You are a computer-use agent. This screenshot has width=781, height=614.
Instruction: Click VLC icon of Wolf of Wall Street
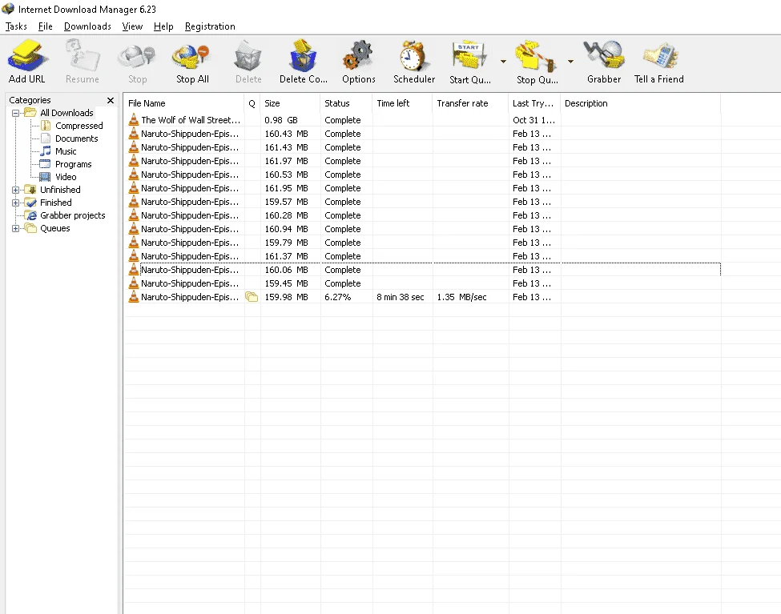pyautogui.click(x=133, y=119)
